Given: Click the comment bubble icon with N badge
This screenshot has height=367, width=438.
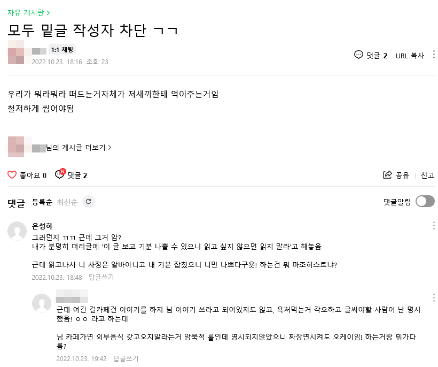Looking at the screenshot, I should 59,174.
